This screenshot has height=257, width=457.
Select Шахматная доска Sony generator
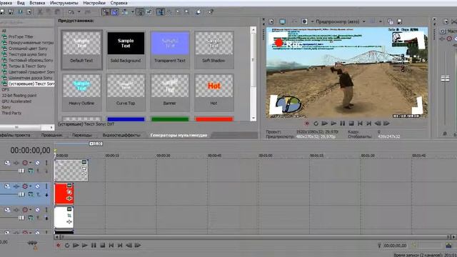coord(30,78)
